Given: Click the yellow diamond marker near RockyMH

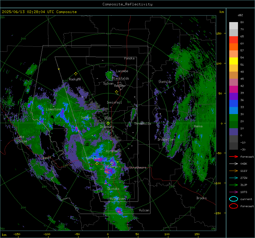Looking at the screenshot, I should click(76, 74).
